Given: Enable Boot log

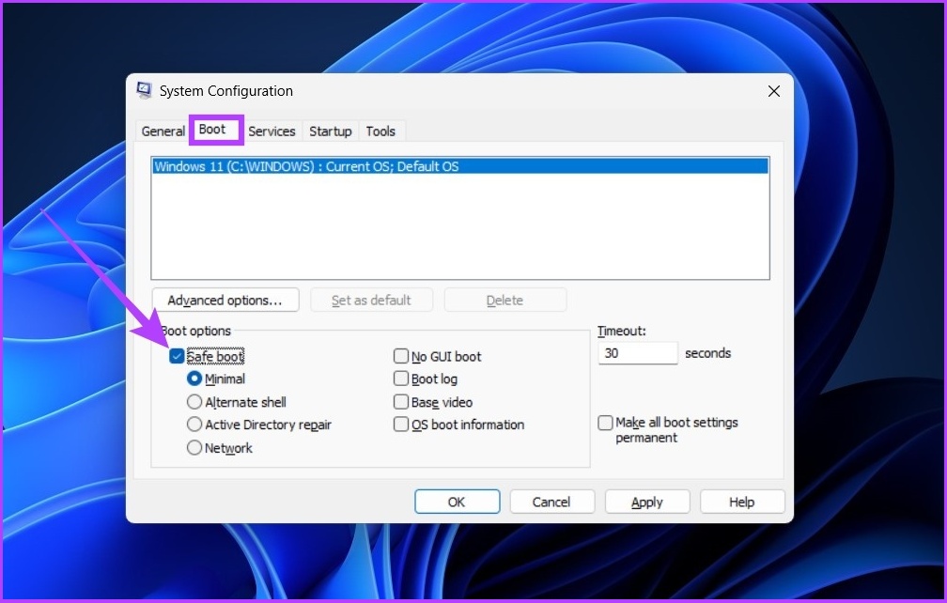Looking at the screenshot, I should tap(401, 379).
